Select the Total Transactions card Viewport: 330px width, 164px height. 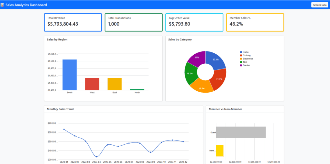133,22
